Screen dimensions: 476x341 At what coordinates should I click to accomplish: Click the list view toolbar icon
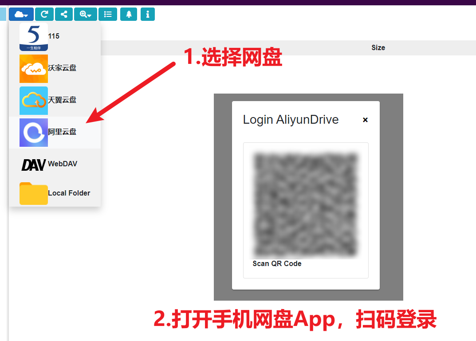click(x=108, y=14)
